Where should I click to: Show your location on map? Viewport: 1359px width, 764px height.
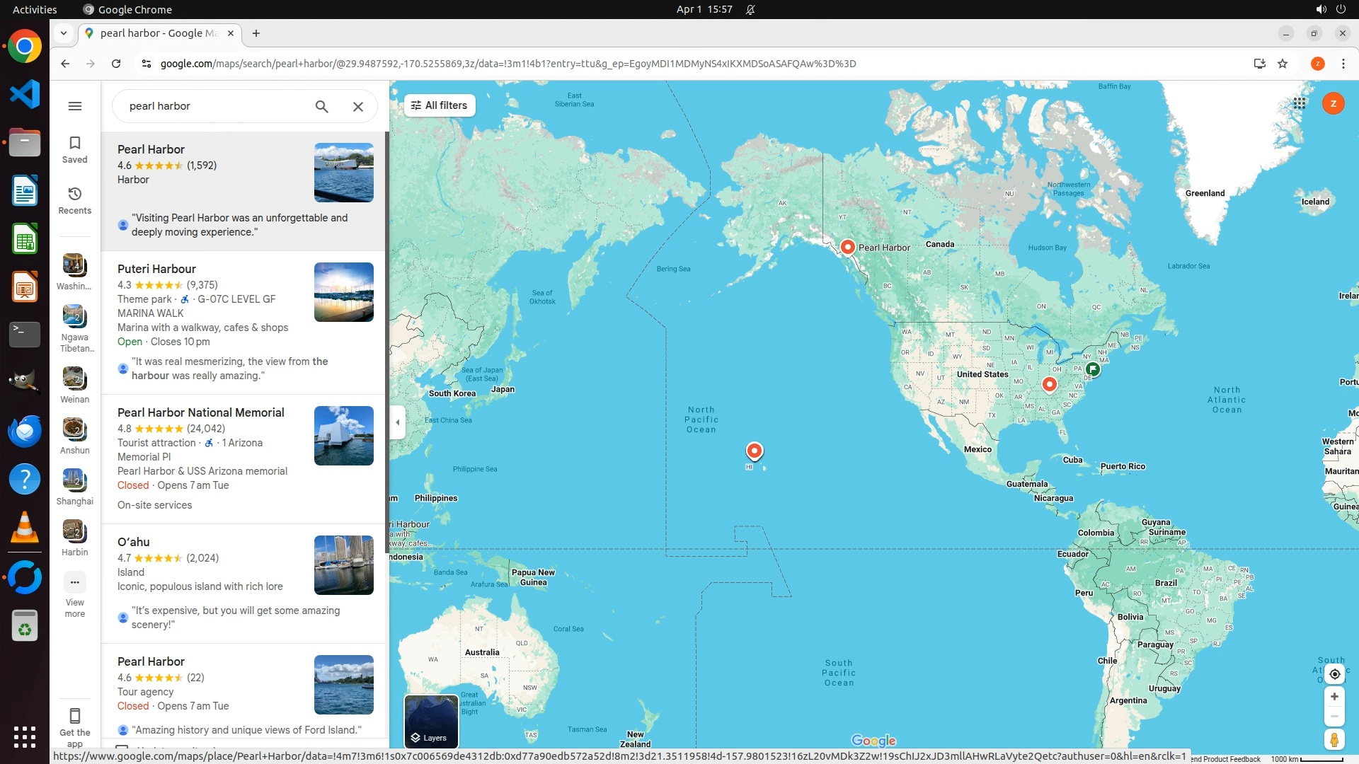pos(1334,674)
